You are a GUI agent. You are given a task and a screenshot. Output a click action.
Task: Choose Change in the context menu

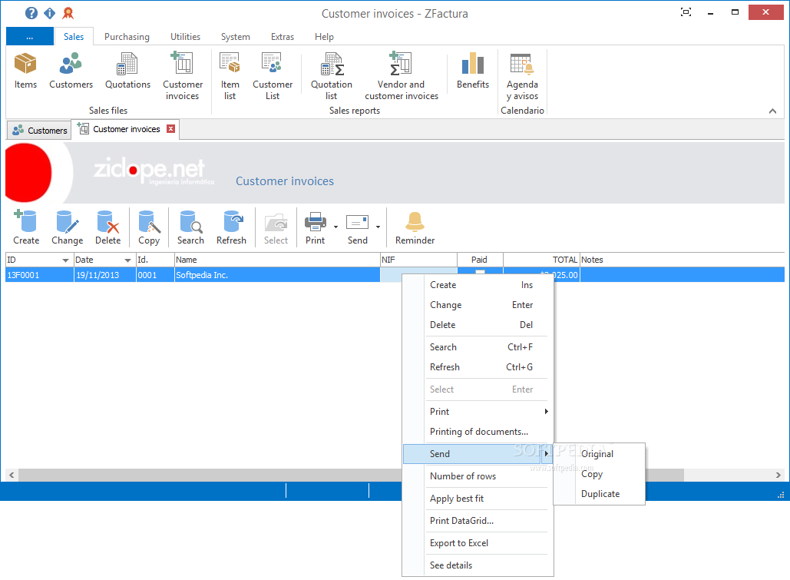click(478, 305)
